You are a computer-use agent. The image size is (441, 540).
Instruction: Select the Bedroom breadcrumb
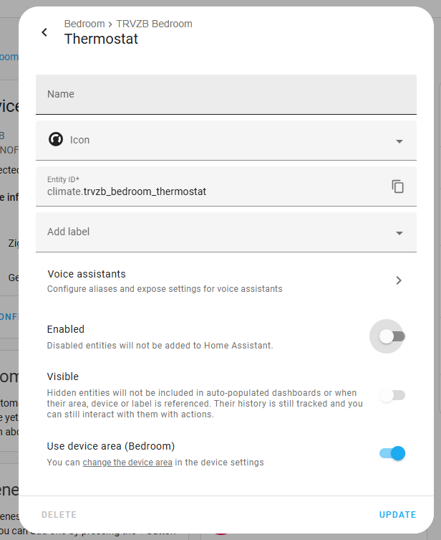(84, 24)
